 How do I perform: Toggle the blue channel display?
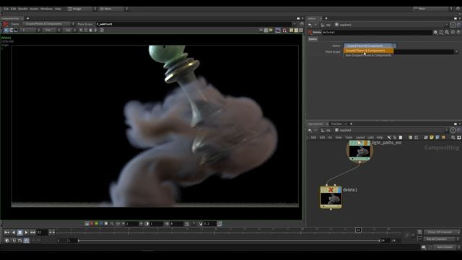(101, 224)
